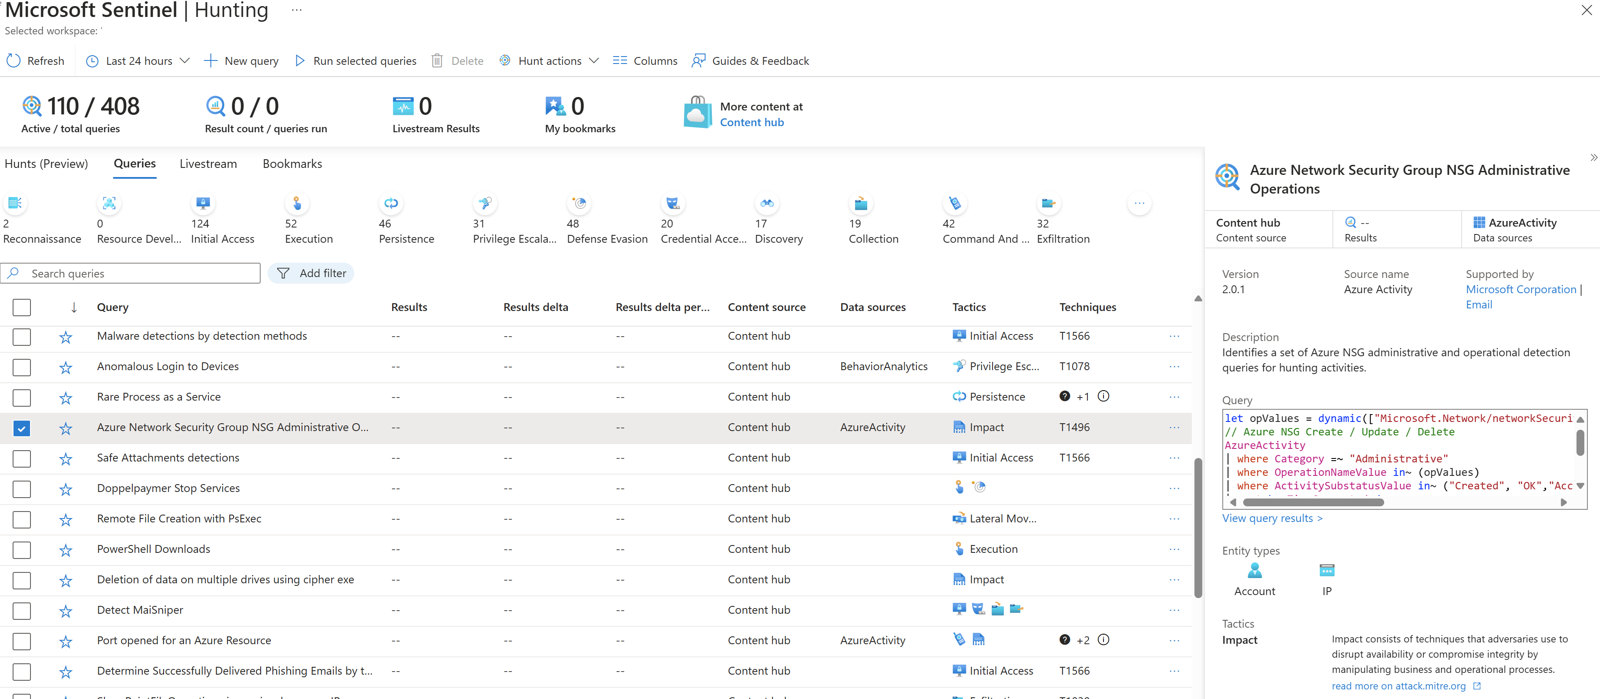Viewport: 1600px width, 699px height.
Task: Select the Discovery binoculars icon
Action: pos(766,203)
